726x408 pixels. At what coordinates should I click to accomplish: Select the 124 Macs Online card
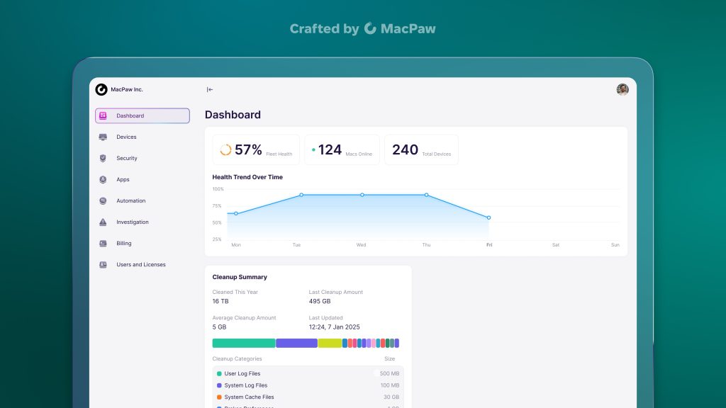[342, 150]
